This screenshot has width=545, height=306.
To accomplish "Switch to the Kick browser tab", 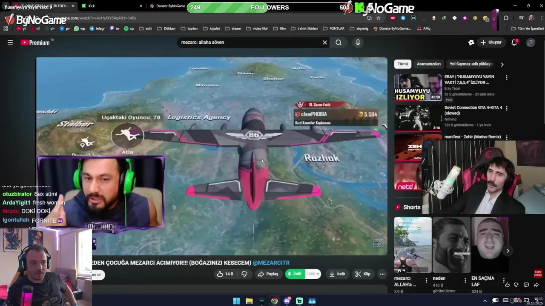I will tap(111, 6).
